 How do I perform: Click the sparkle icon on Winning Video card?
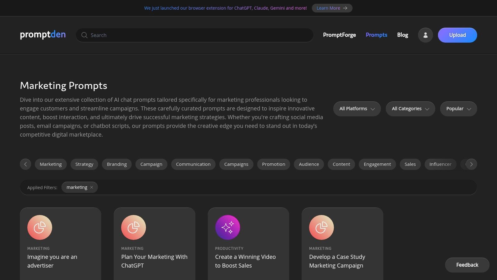point(227,227)
